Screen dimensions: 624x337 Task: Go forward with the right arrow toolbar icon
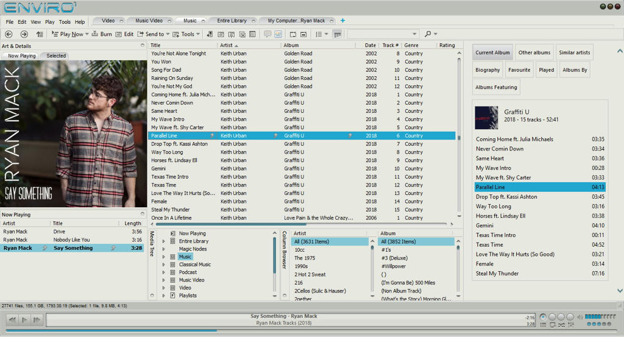click(x=24, y=34)
